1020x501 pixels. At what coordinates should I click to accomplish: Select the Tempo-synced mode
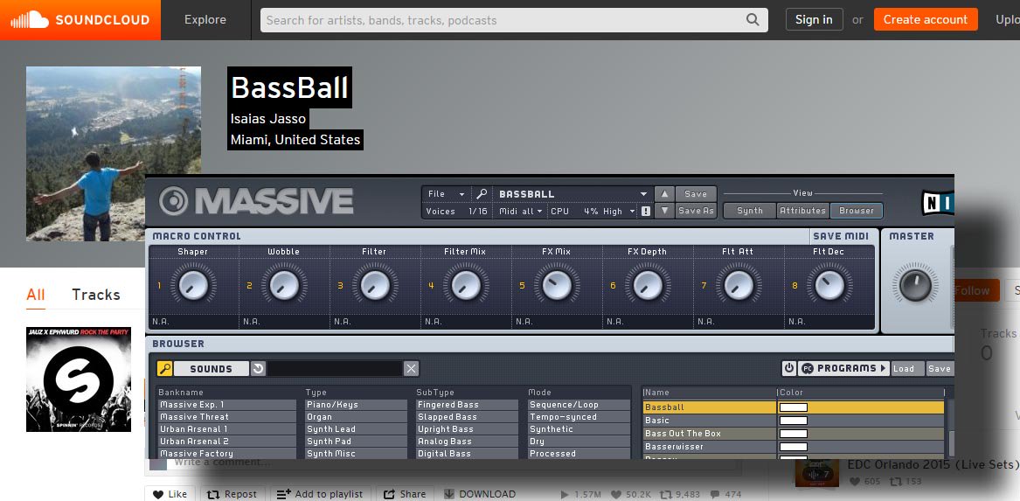pos(579,417)
